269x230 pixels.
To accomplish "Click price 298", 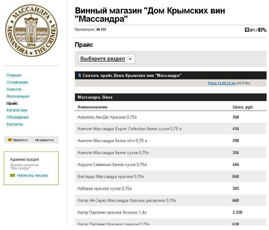I will (x=236, y=141).
